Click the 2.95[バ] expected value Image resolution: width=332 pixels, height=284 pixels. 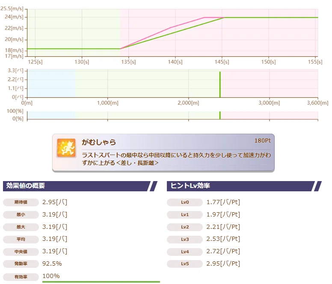[x=55, y=202]
